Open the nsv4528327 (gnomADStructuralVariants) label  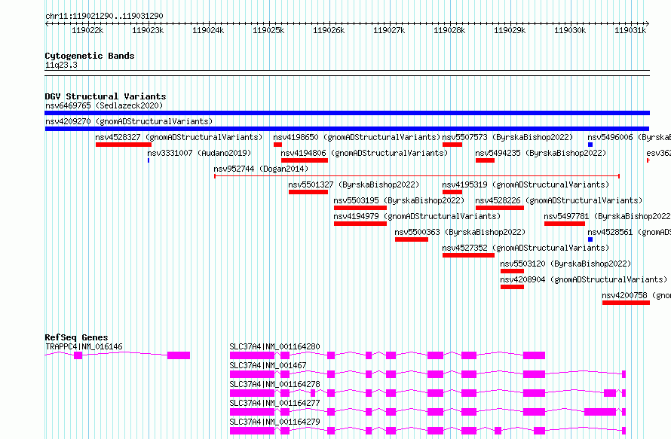[179, 137]
